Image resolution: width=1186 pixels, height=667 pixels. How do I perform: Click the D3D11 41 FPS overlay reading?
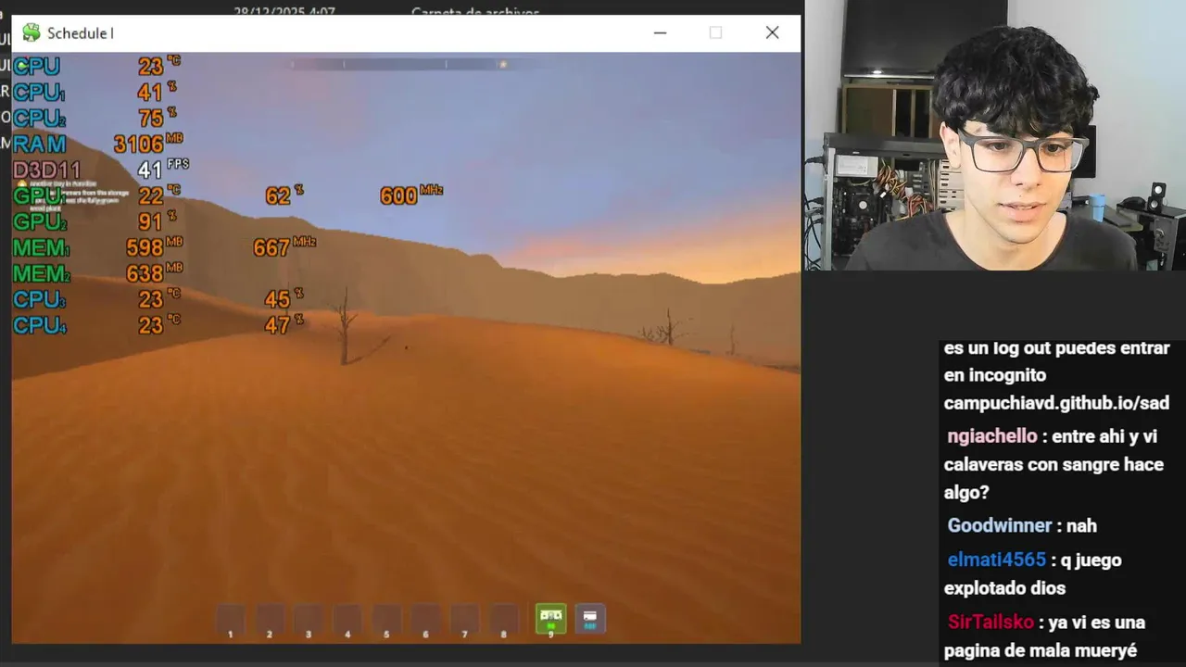tap(100, 170)
